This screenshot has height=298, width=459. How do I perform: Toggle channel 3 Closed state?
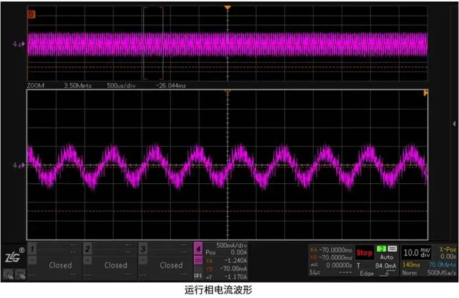tap(171, 265)
